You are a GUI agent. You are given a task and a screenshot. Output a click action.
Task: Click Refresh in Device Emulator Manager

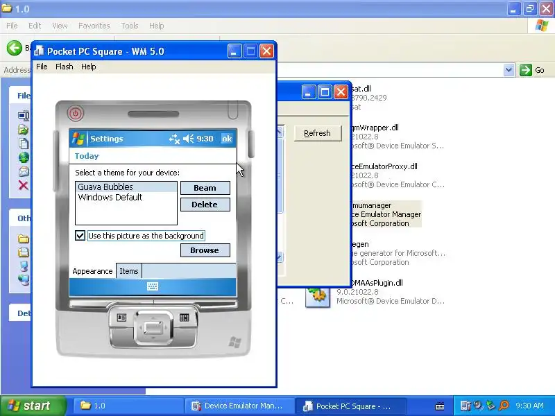[318, 133]
